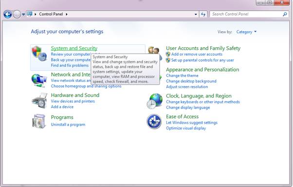293x187 pixels.
Task: Click Let Windows suggest settings
Action: [x=192, y=123]
